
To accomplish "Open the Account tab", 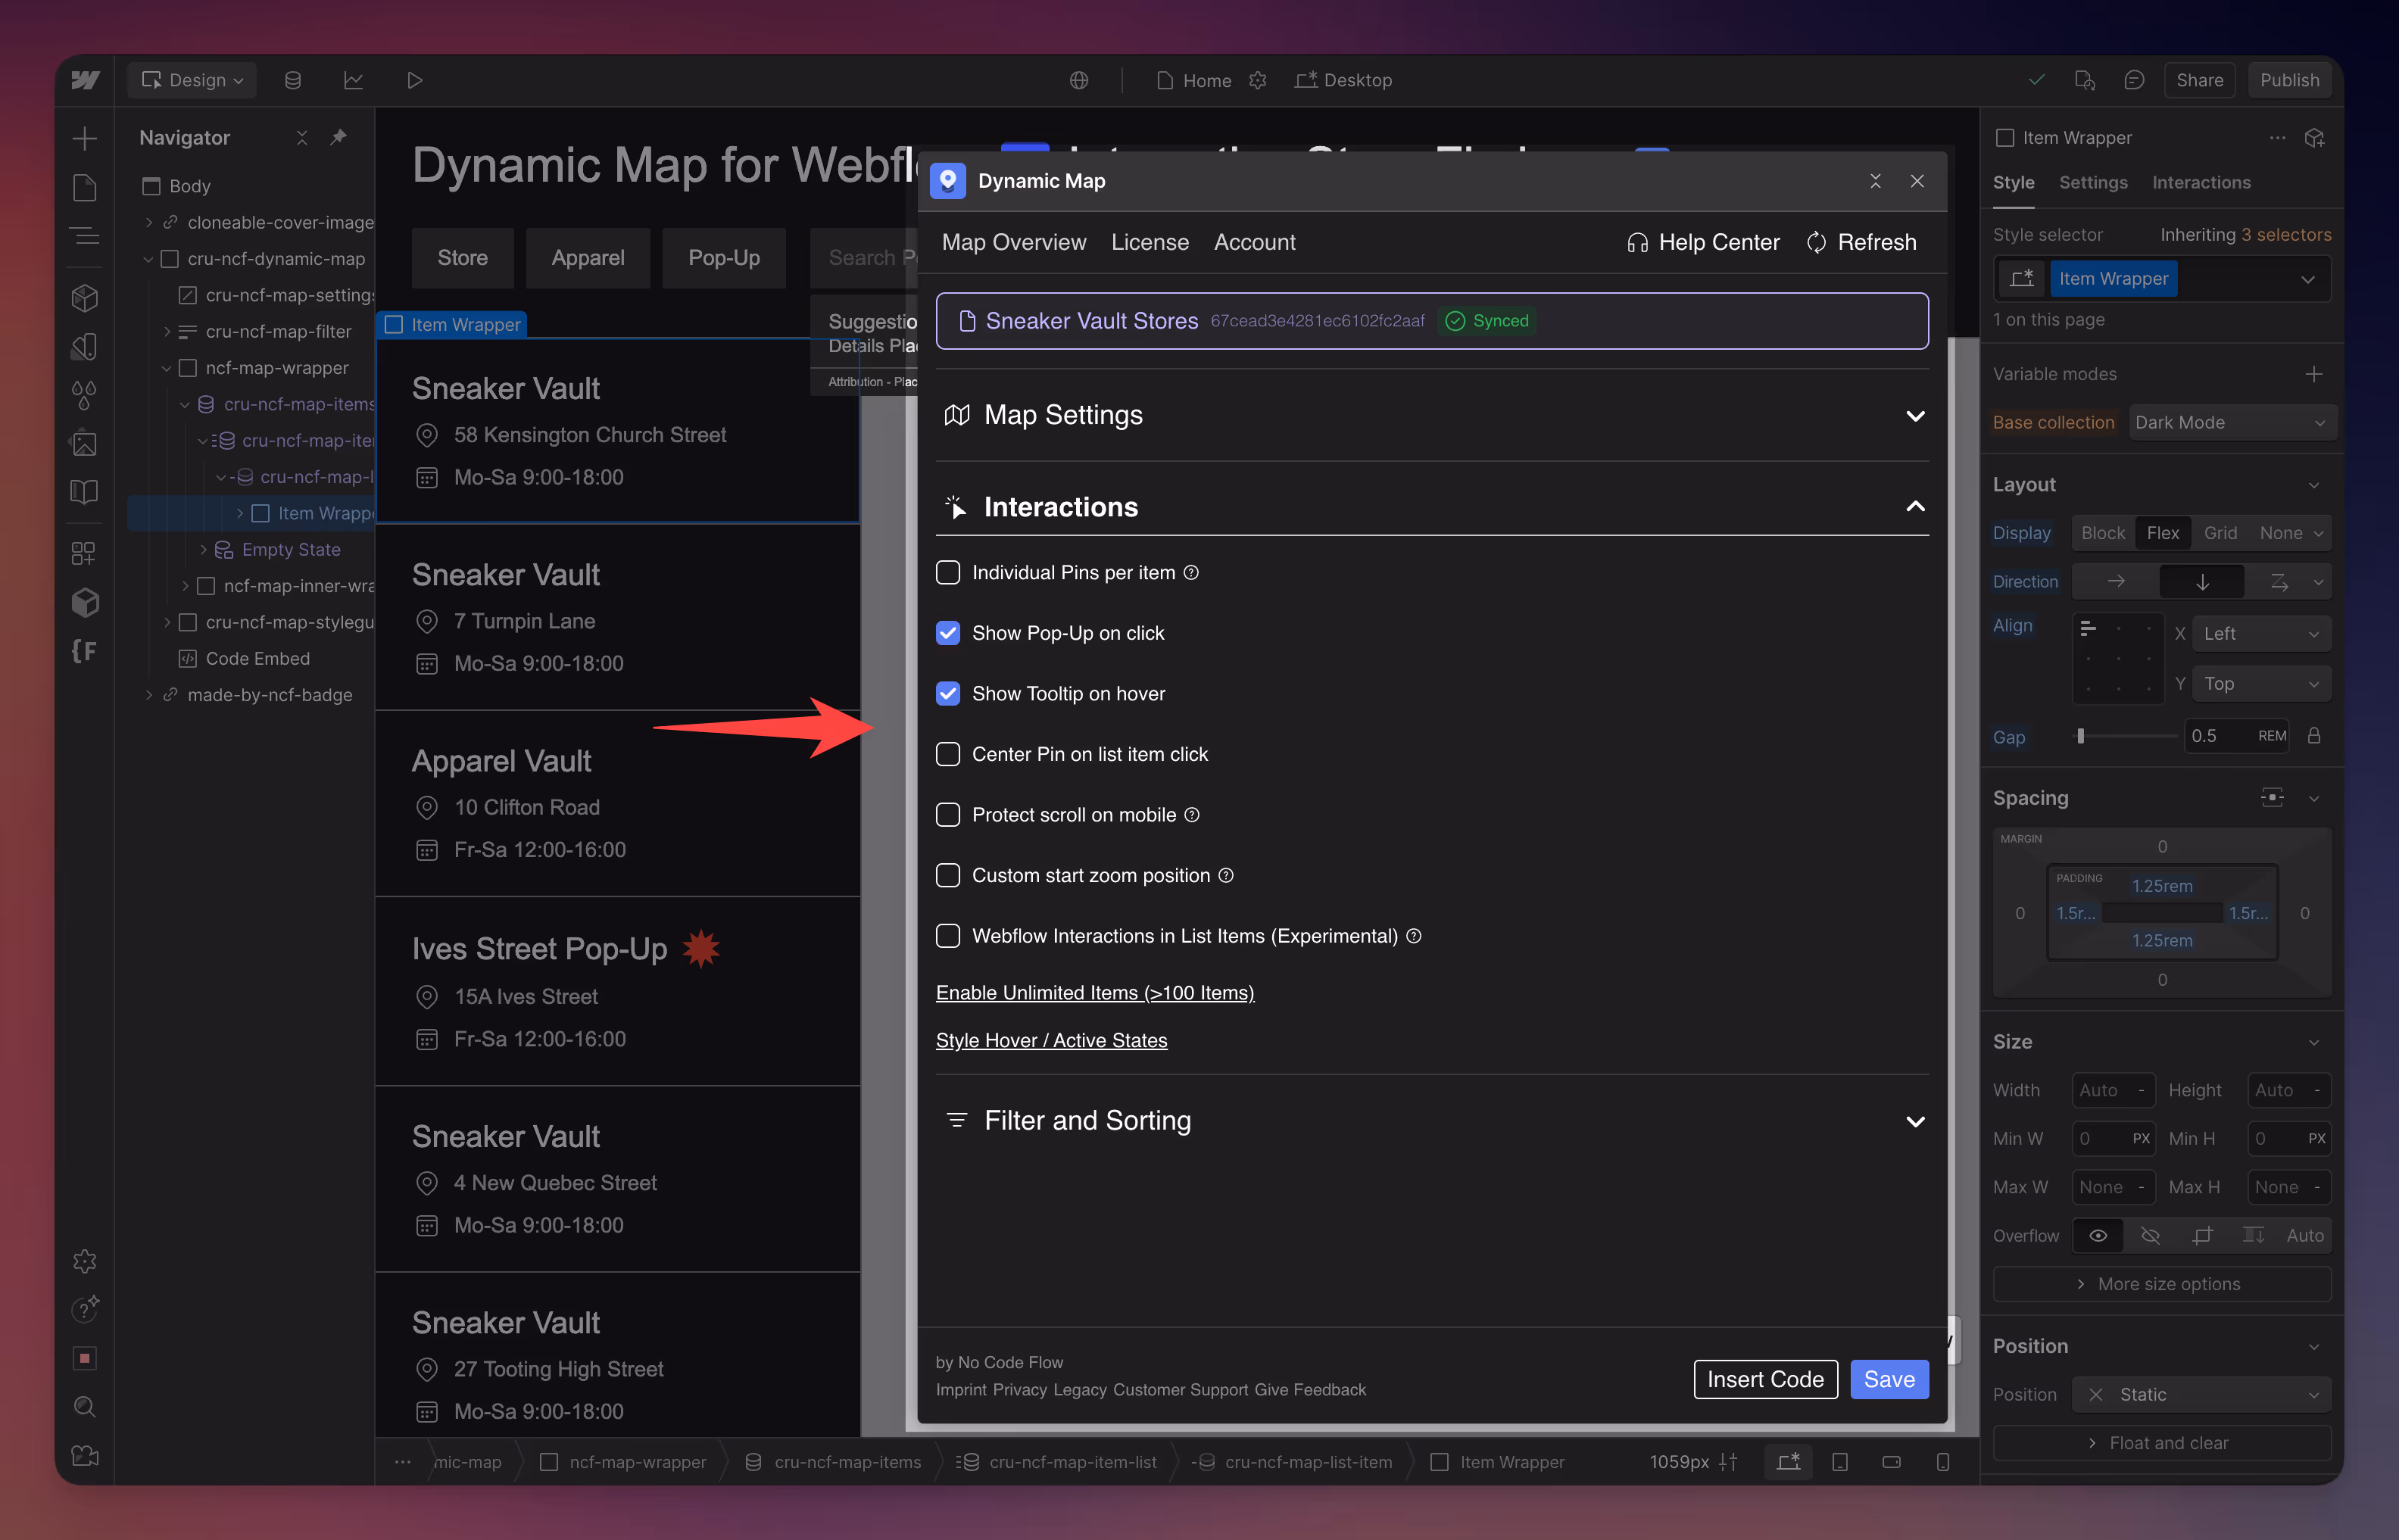I will pos(1254,242).
